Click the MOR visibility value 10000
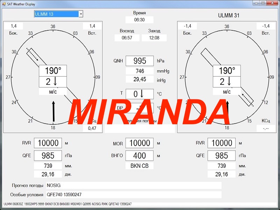Image resolution: width=280 pixels, height=210 pixels. click(140, 143)
